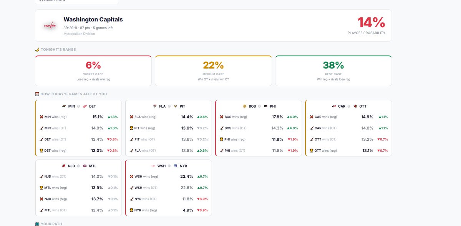The image size is (461, 226).
Task: Click the 4.9% value for NYR wins (reg)
Action: 188,210
